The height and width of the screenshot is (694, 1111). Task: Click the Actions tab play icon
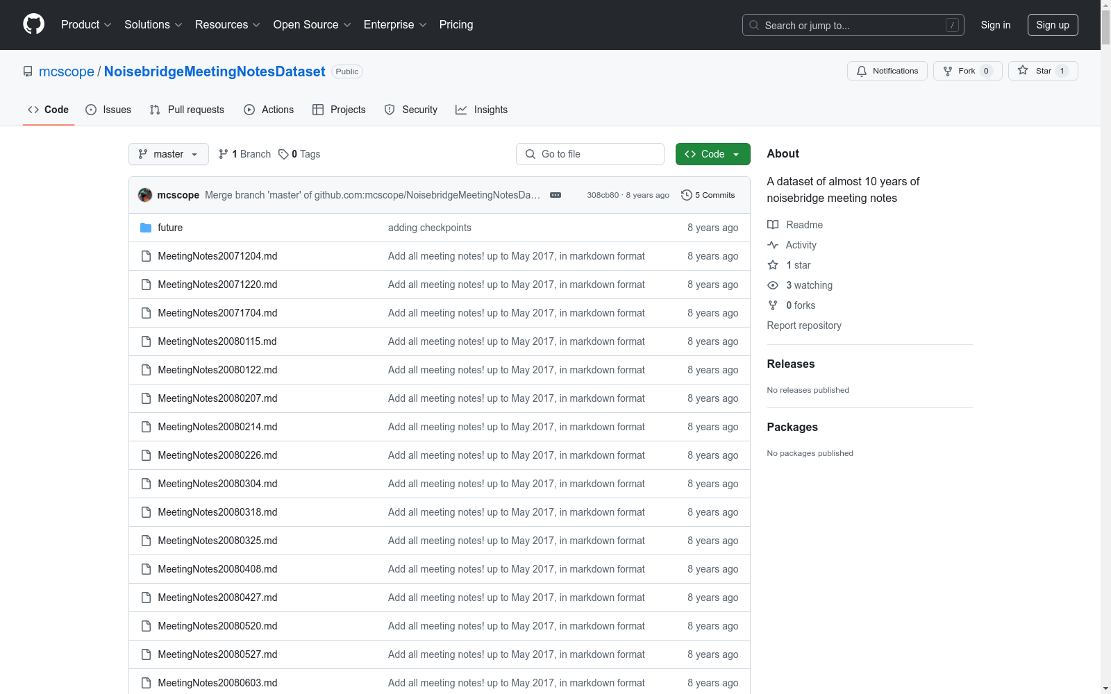[249, 110]
